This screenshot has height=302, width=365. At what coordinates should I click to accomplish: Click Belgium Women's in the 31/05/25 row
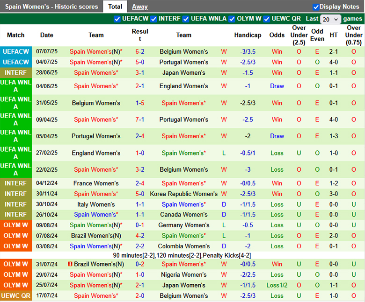(x=96, y=103)
